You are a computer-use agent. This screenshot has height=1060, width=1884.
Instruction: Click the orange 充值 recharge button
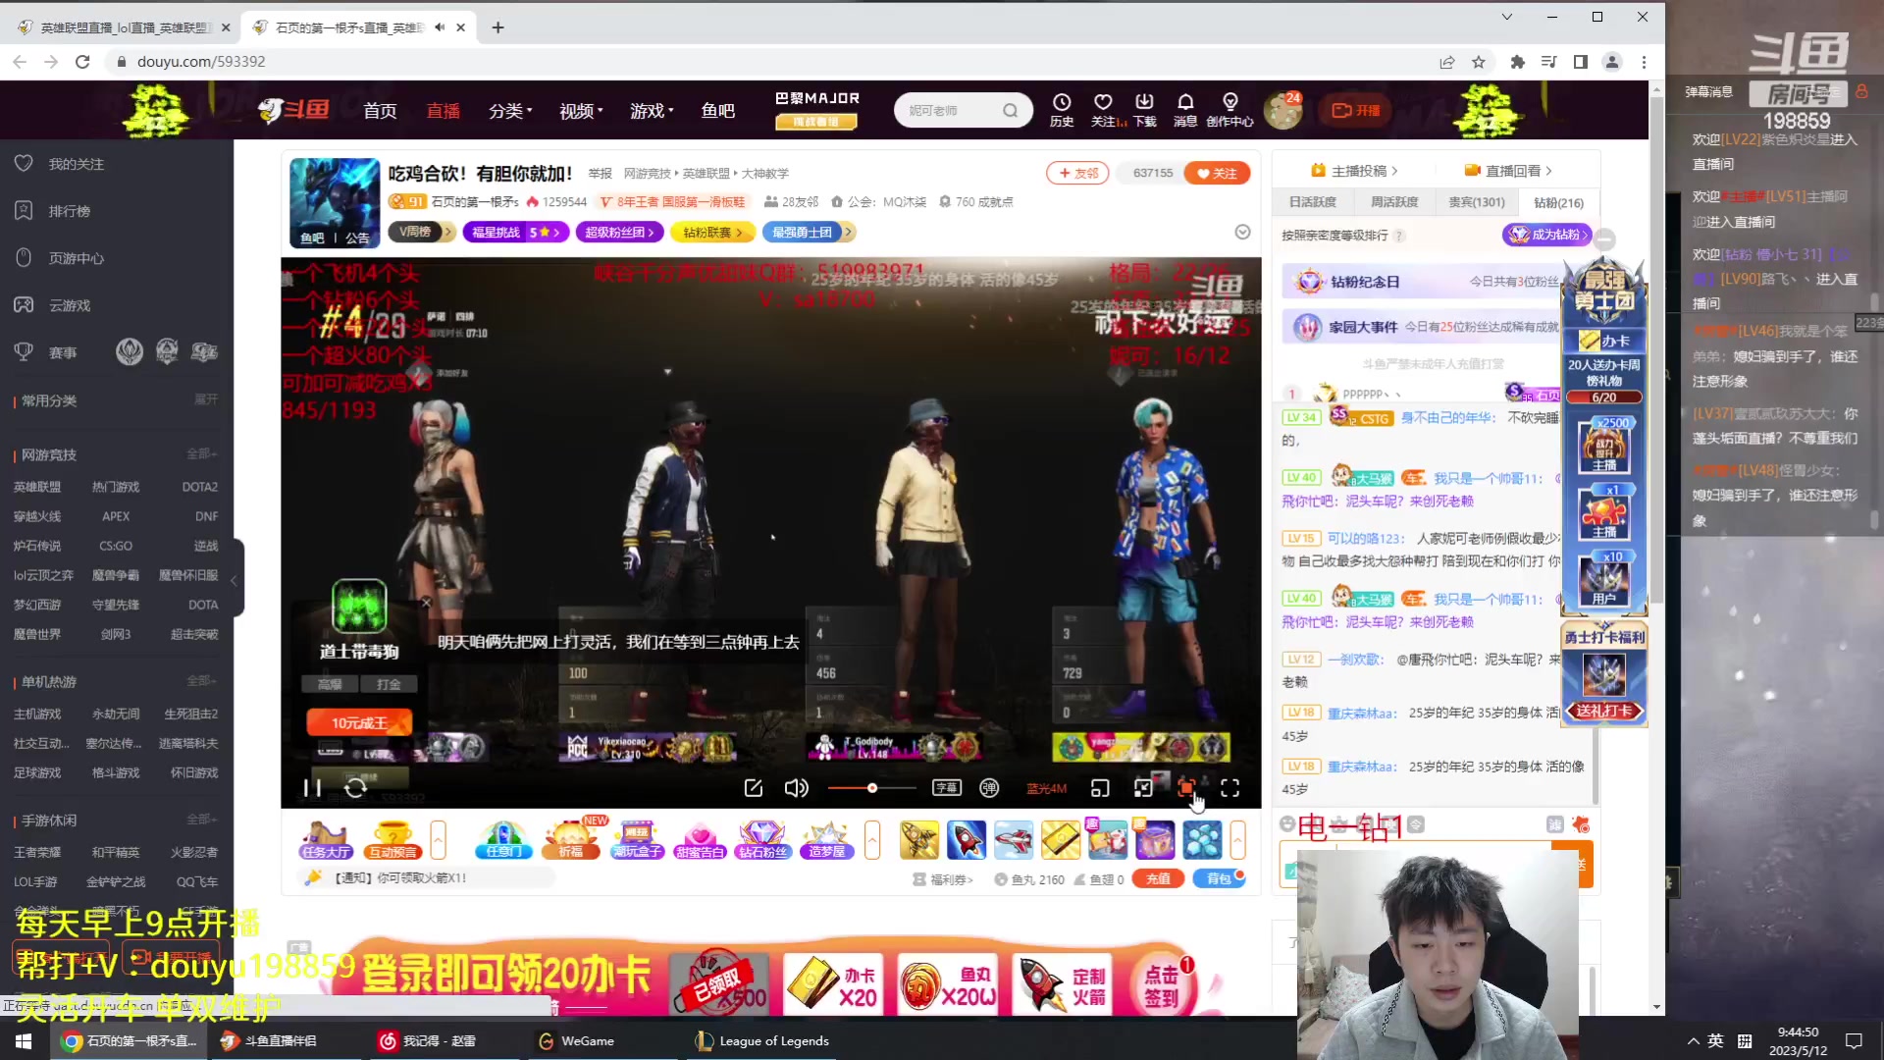pyautogui.click(x=1158, y=878)
